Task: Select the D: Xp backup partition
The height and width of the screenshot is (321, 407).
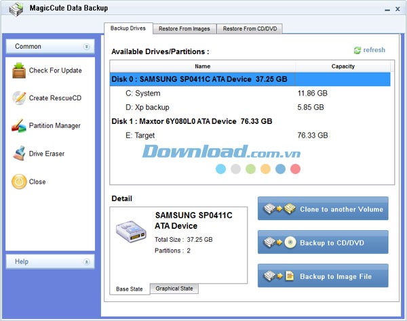Action: point(147,107)
